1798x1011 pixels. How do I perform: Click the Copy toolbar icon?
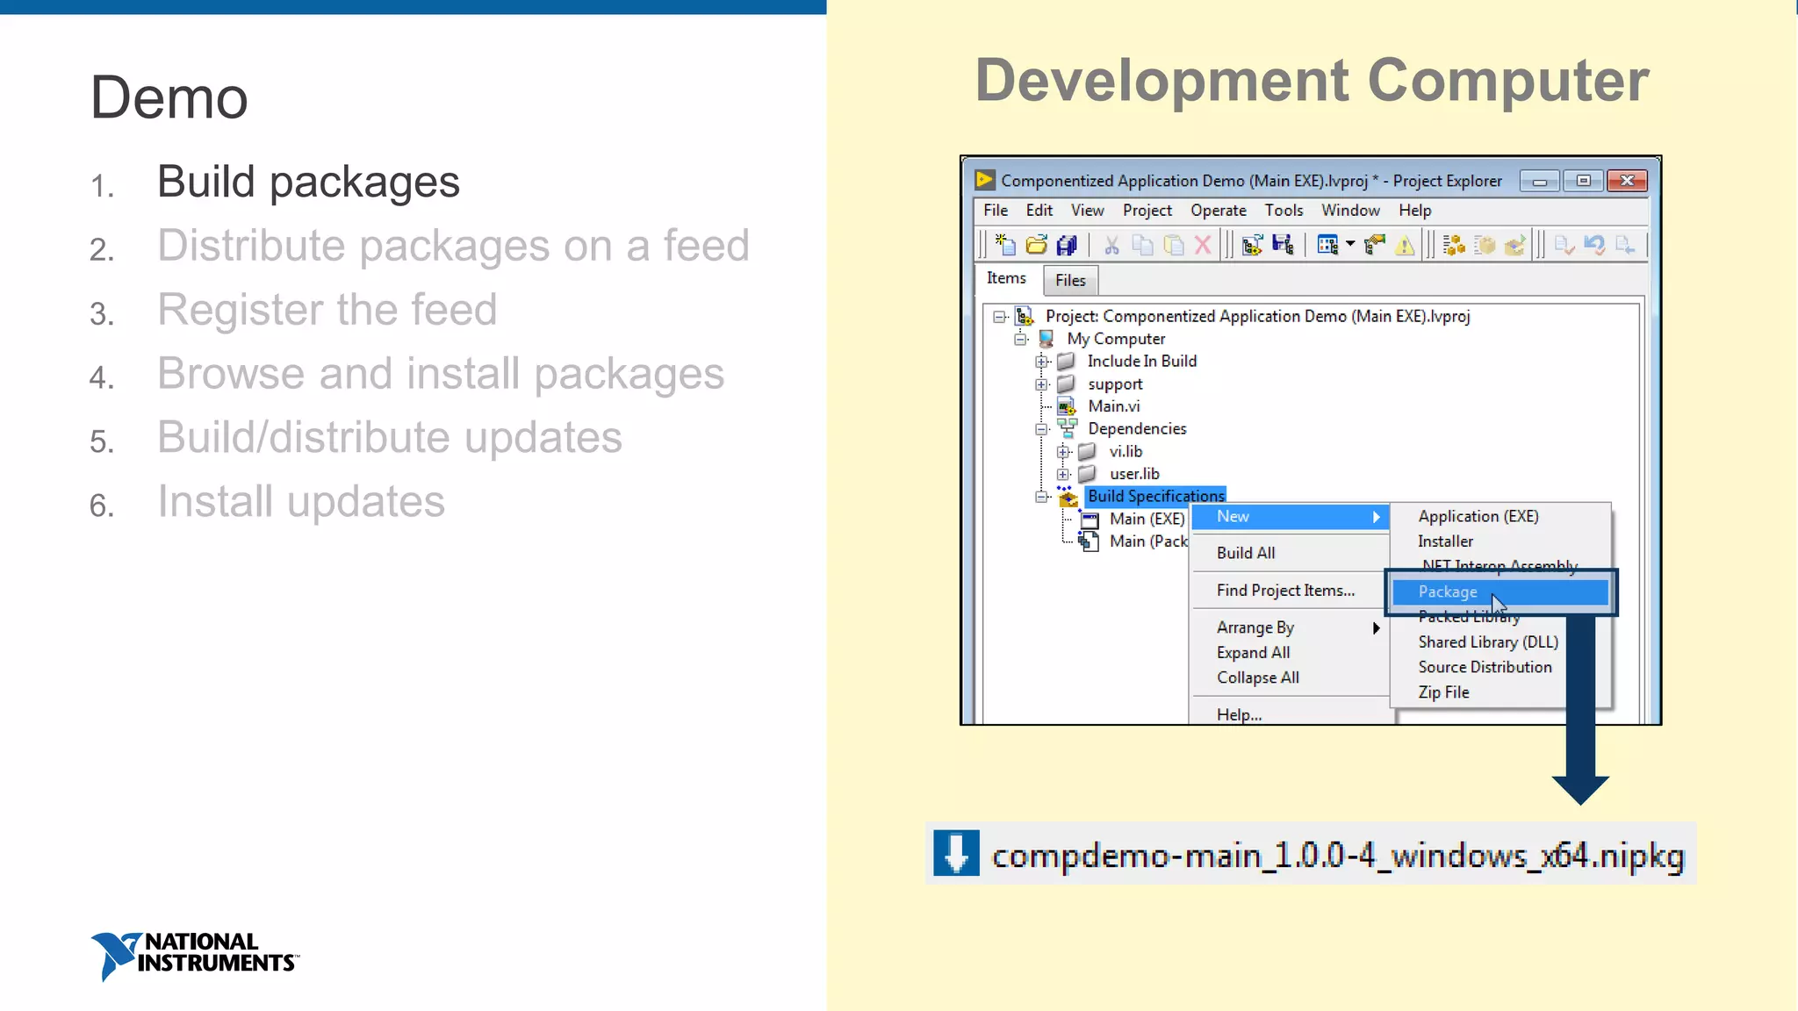(x=1142, y=245)
